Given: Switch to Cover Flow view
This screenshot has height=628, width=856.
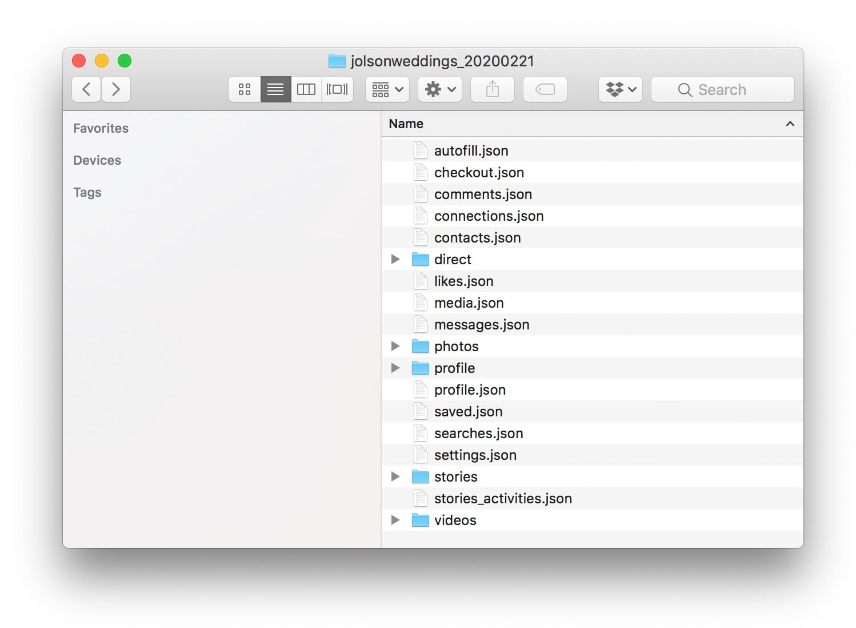Looking at the screenshot, I should (337, 89).
